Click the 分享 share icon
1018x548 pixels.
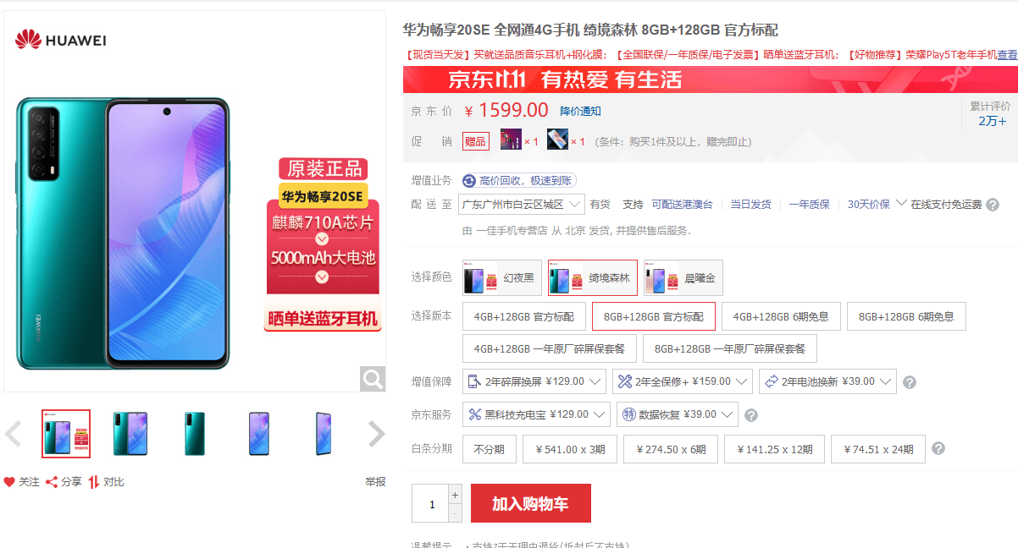click(x=52, y=482)
